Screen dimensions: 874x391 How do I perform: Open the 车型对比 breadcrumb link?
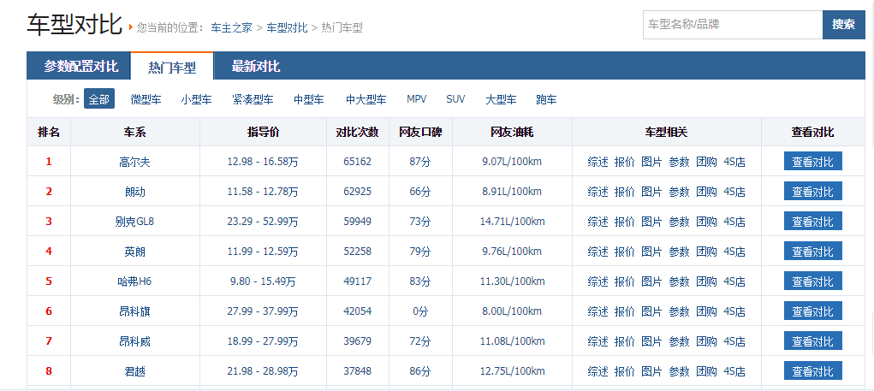[x=287, y=27]
